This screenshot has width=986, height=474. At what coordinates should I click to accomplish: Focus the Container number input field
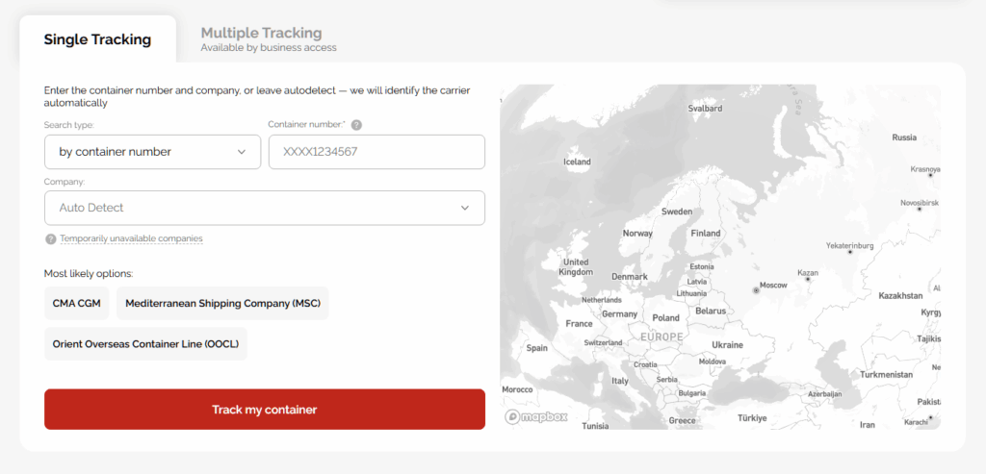[376, 152]
